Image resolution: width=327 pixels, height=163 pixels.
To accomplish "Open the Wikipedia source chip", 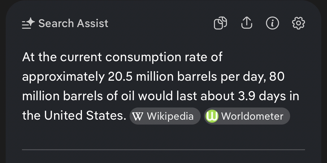I will (x=165, y=116).
